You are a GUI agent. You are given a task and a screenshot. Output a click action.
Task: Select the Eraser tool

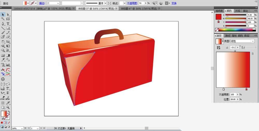pos(8,37)
